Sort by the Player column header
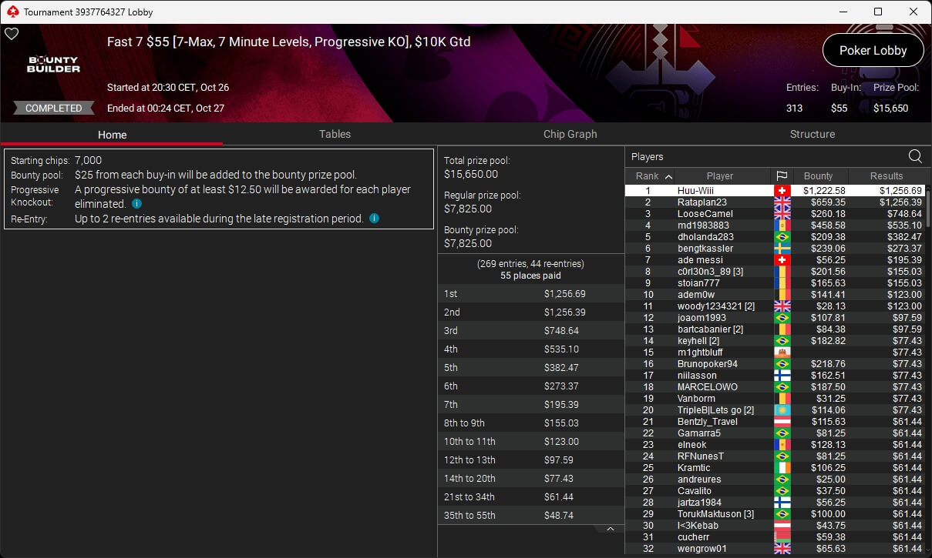 720,175
